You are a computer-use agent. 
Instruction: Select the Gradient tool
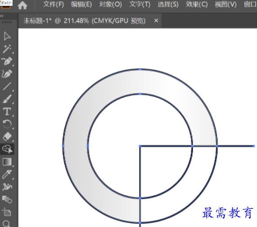(7, 162)
